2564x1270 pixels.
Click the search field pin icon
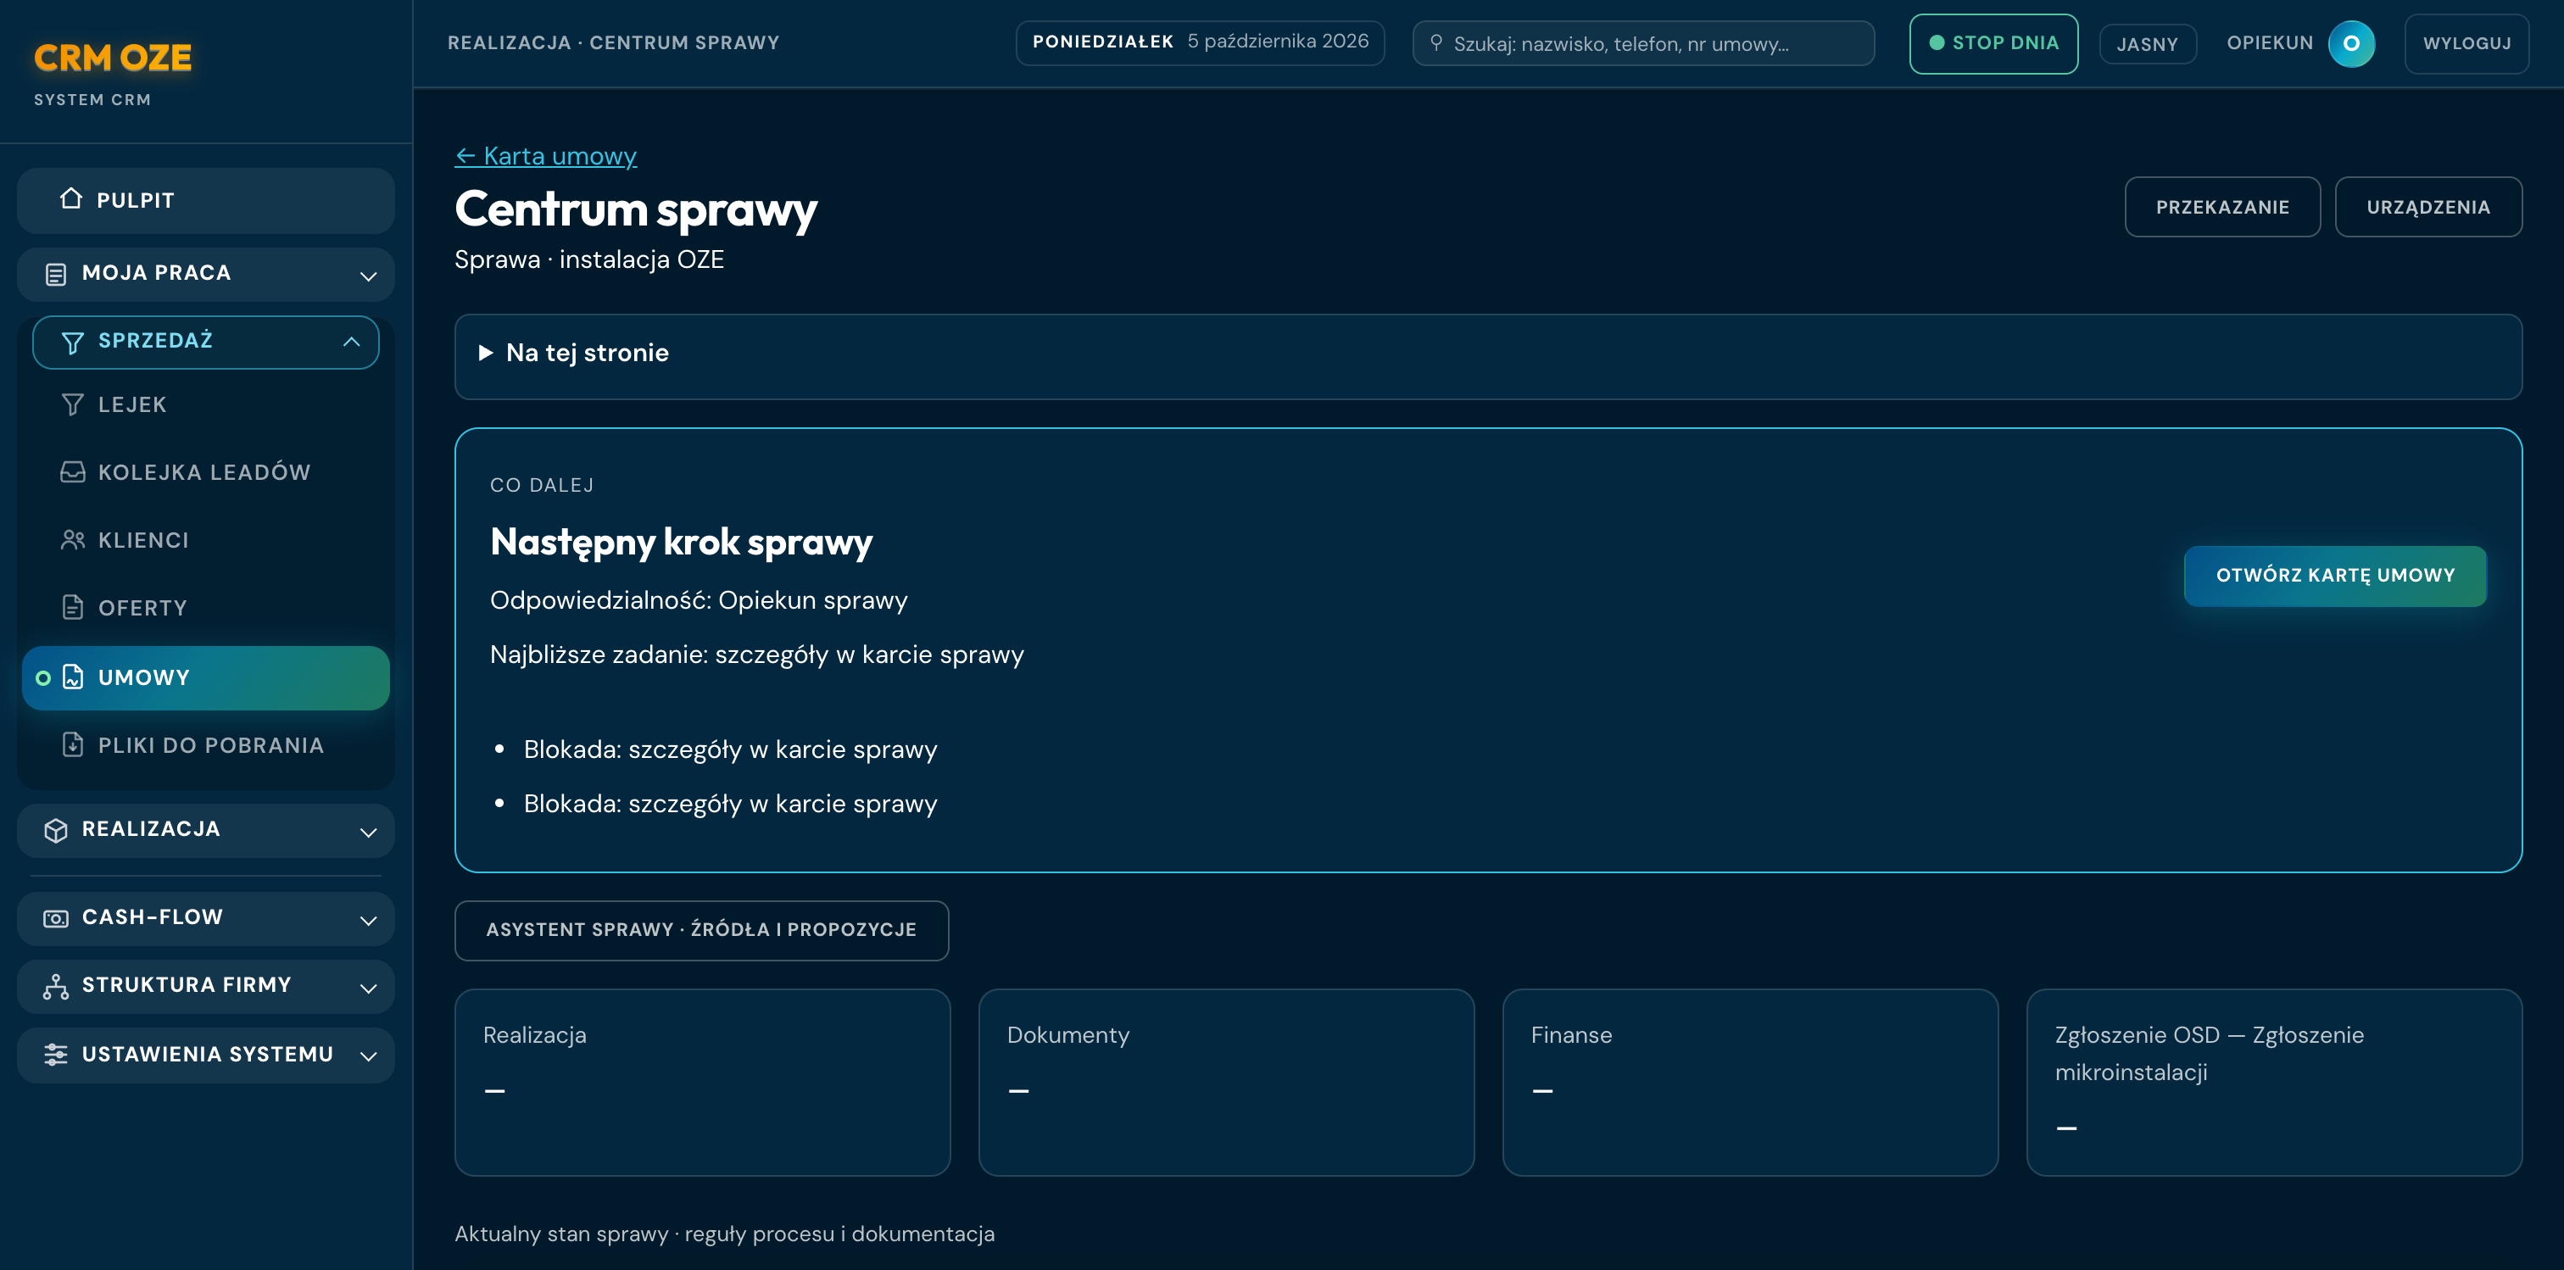[1436, 42]
